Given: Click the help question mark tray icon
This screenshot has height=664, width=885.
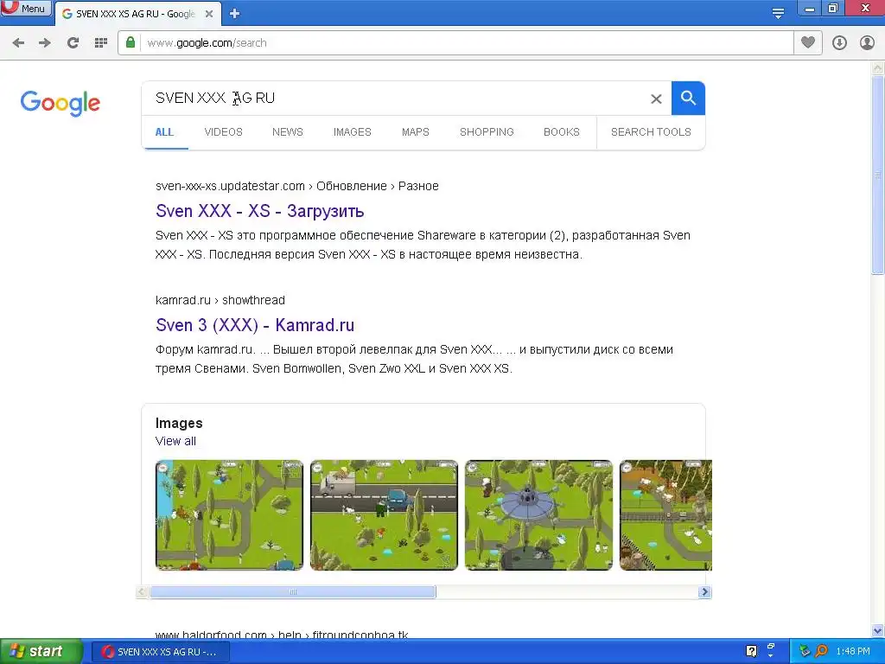Looking at the screenshot, I should point(751,651).
